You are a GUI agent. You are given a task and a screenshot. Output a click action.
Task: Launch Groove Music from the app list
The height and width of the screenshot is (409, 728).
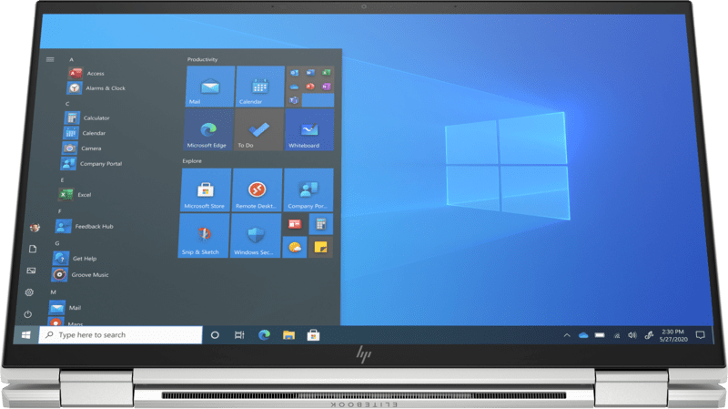[80, 275]
